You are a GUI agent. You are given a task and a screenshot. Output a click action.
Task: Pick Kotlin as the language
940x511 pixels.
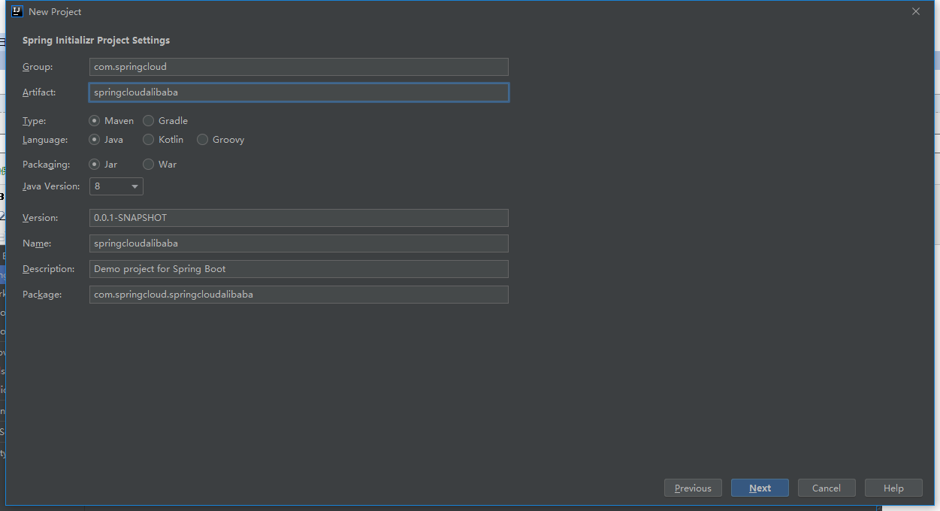pyautogui.click(x=149, y=140)
